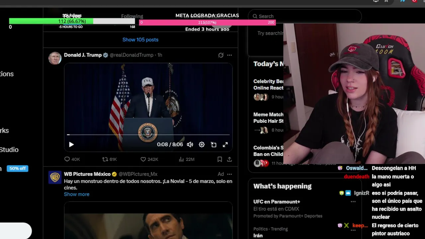Open the WB Pictures video thumbnail
Screen dimensions: 425x239
point(148,220)
